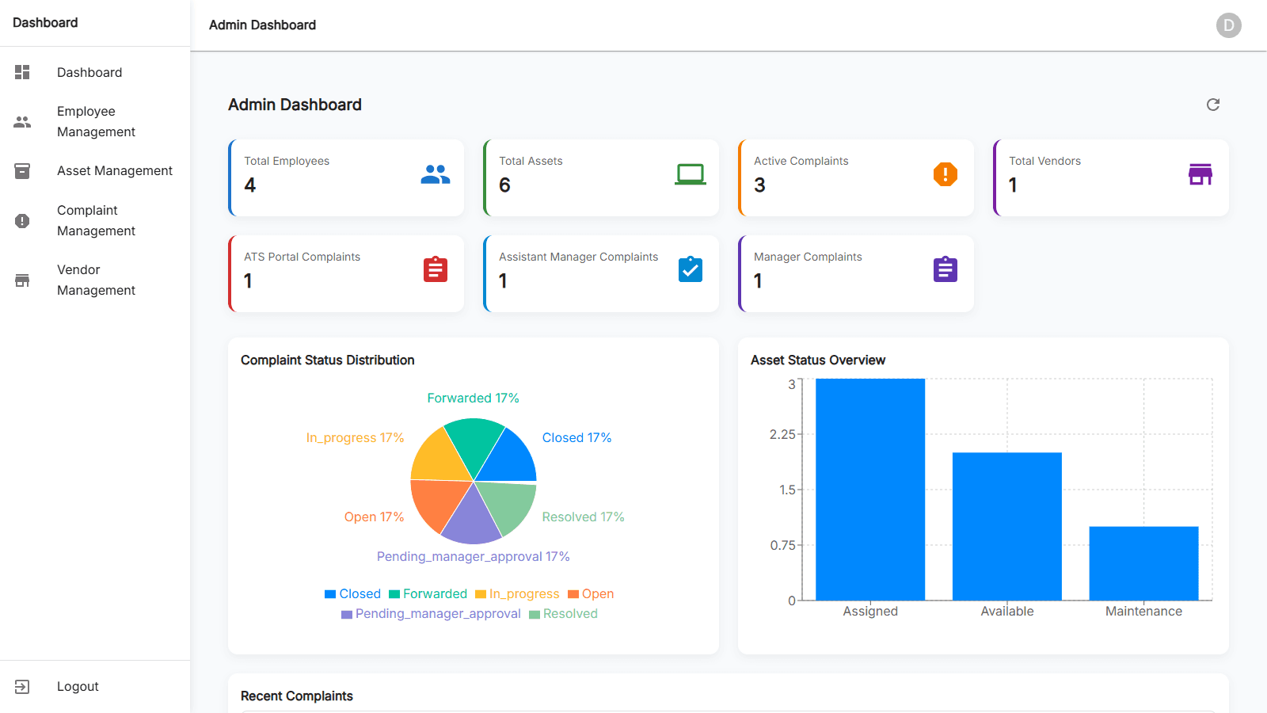This screenshot has width=1267, height=713.
Task: Click the Vendor Management store icon
Action: point(22,280)
